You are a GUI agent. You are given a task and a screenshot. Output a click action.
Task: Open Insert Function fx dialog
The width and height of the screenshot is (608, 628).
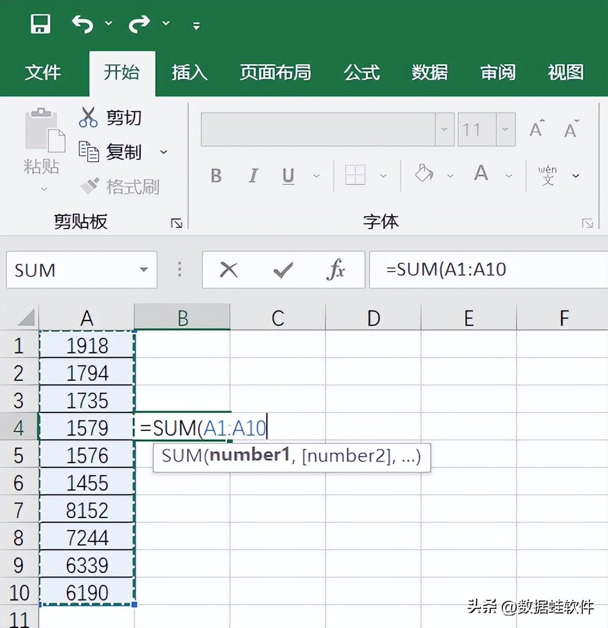click(x=336, y=270)
